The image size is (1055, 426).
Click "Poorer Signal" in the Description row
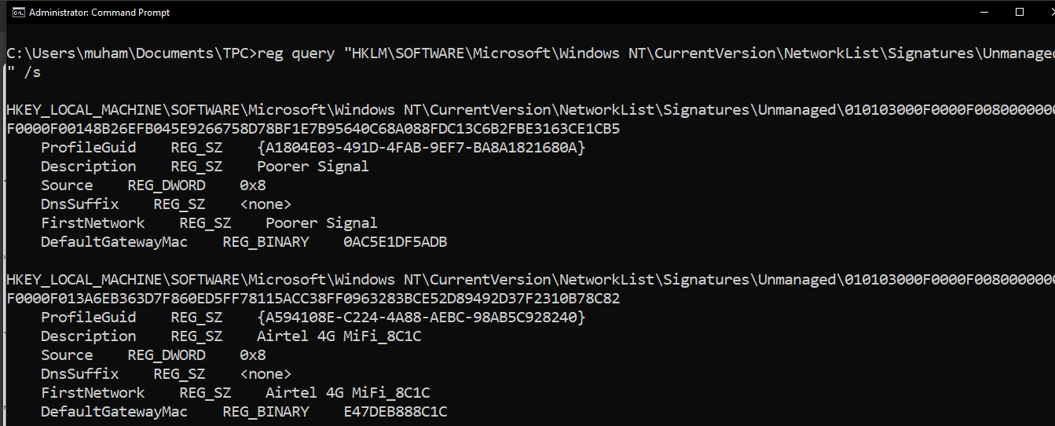[x=313, y=167]
